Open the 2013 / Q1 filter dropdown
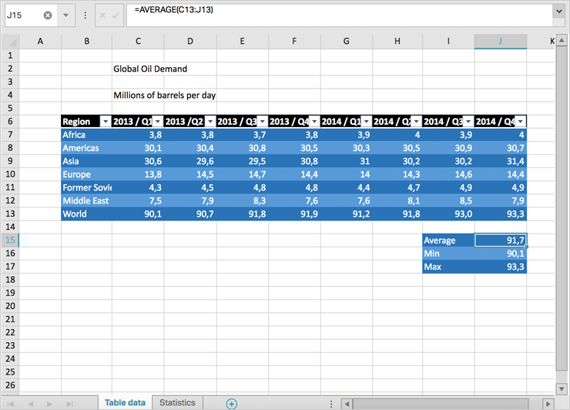This screenshot has width=570, height=410. 157,122
